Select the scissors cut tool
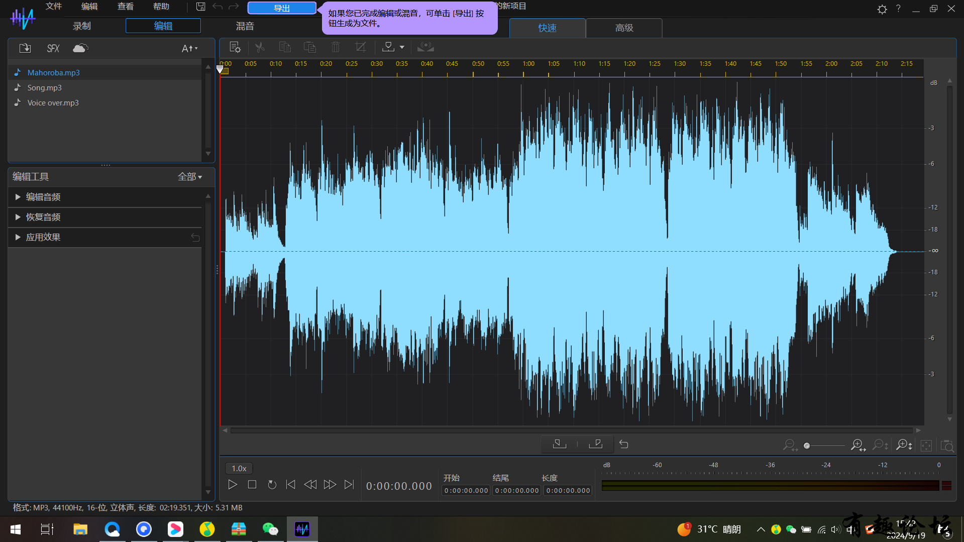 pos(260,47)
